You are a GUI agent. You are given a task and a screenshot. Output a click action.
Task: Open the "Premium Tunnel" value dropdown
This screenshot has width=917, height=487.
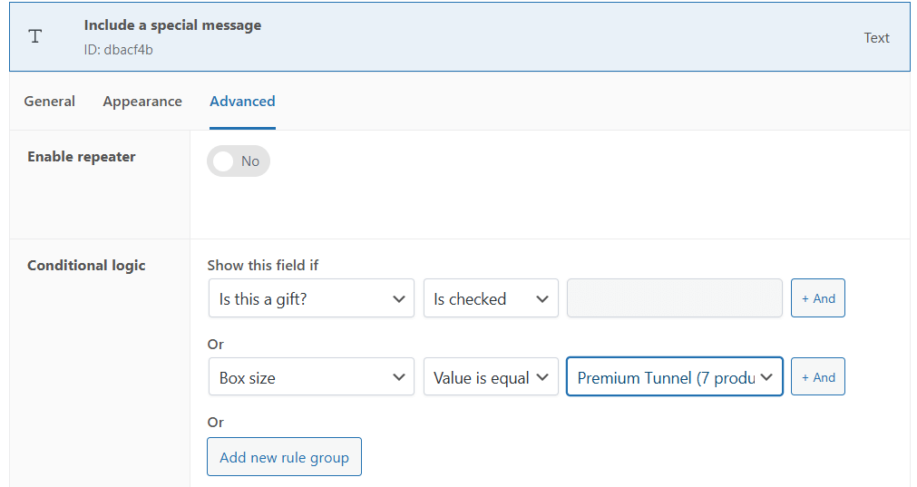click(674, 377)
